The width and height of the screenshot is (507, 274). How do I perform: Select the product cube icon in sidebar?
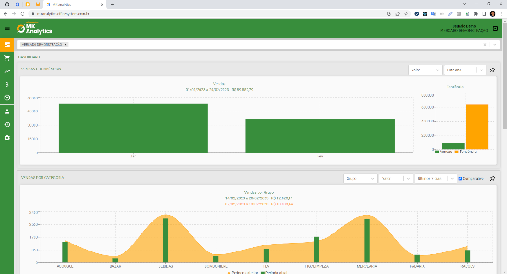[x=6, y=98]
